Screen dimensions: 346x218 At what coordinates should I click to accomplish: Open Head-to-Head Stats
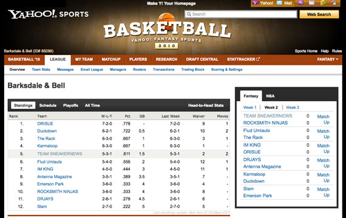pyautogui.click(x=206, y=105)
